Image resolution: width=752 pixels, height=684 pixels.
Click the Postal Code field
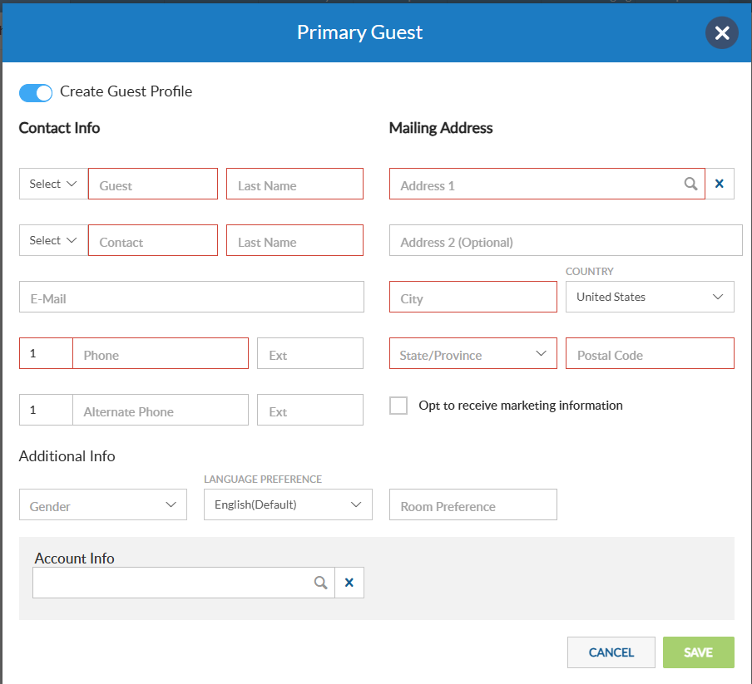(x=650, y=353)
